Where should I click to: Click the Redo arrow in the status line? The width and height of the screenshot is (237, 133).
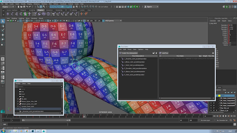click(30, 7)
